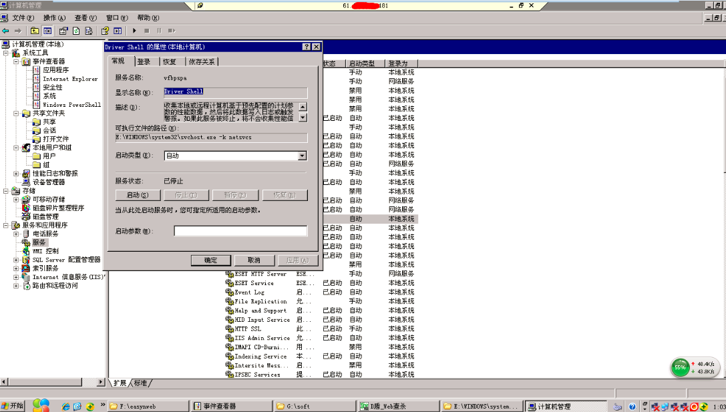Click the up one level folder icon
Screen dimensions: 726x412
coord(35,31)
